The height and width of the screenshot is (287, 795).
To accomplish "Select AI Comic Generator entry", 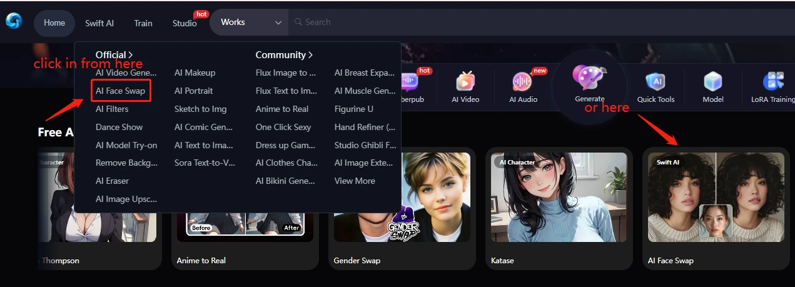I will 203,127.
